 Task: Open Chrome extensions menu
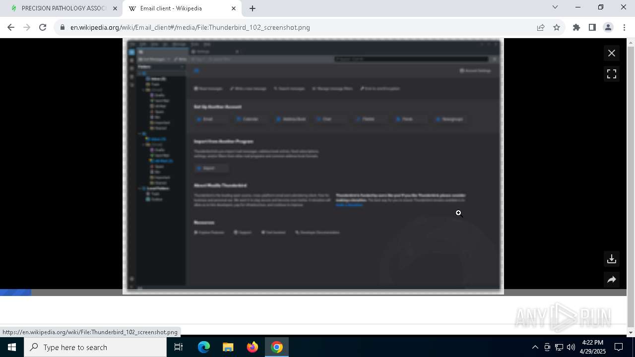point(576,28)
